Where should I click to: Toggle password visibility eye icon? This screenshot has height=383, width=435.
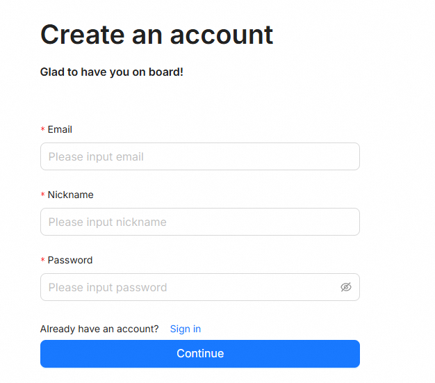click(x=346, y=287)
